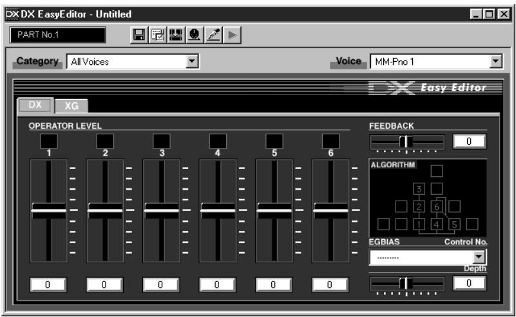This screenshot has height=317, width=516.
Task: Click the operator 5 level fader handle
Action: [x=274, y=210]
